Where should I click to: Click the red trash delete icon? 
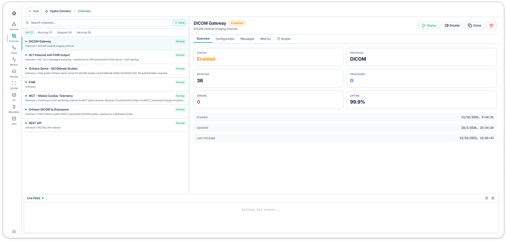pos(491,26)
